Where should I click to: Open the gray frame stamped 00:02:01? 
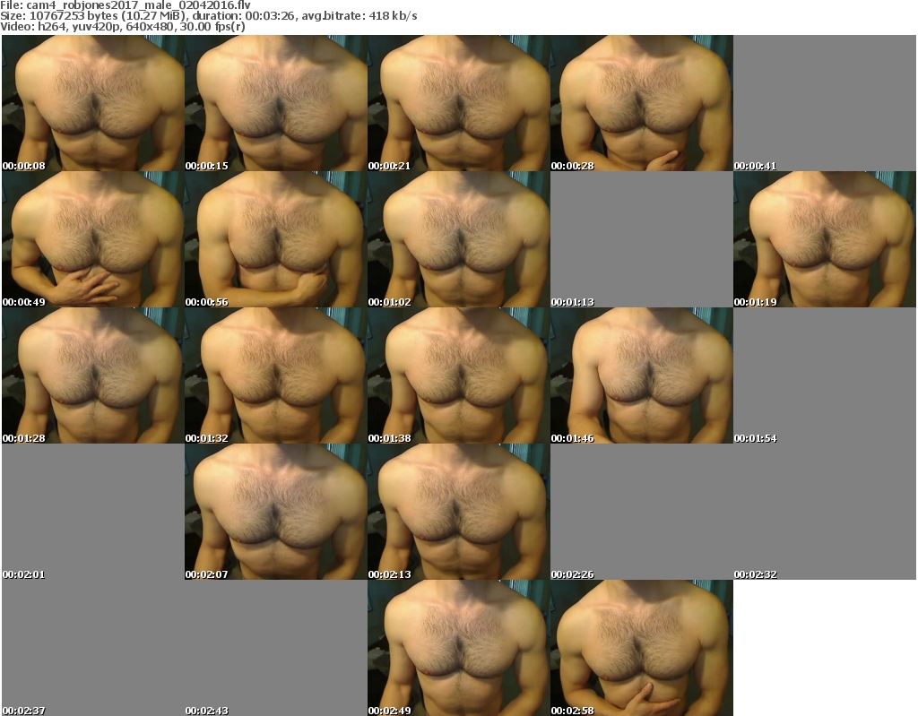[x=93, y=512]
